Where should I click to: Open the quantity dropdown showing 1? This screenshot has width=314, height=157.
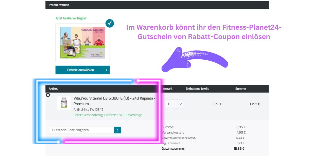[x=175, y=104]
